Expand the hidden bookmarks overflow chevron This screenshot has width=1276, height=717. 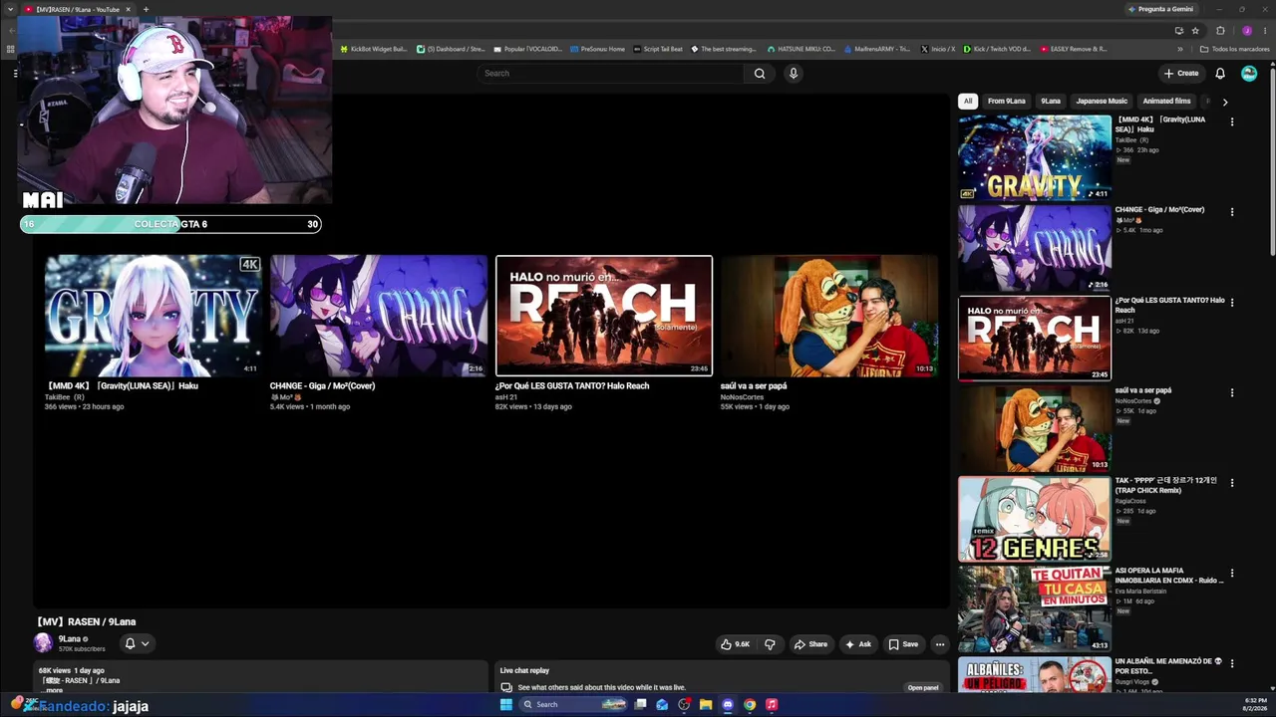(x=1180, y=49)
